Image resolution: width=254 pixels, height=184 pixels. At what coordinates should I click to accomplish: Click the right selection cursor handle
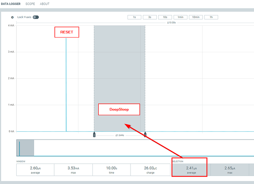(x=145, y=135)
